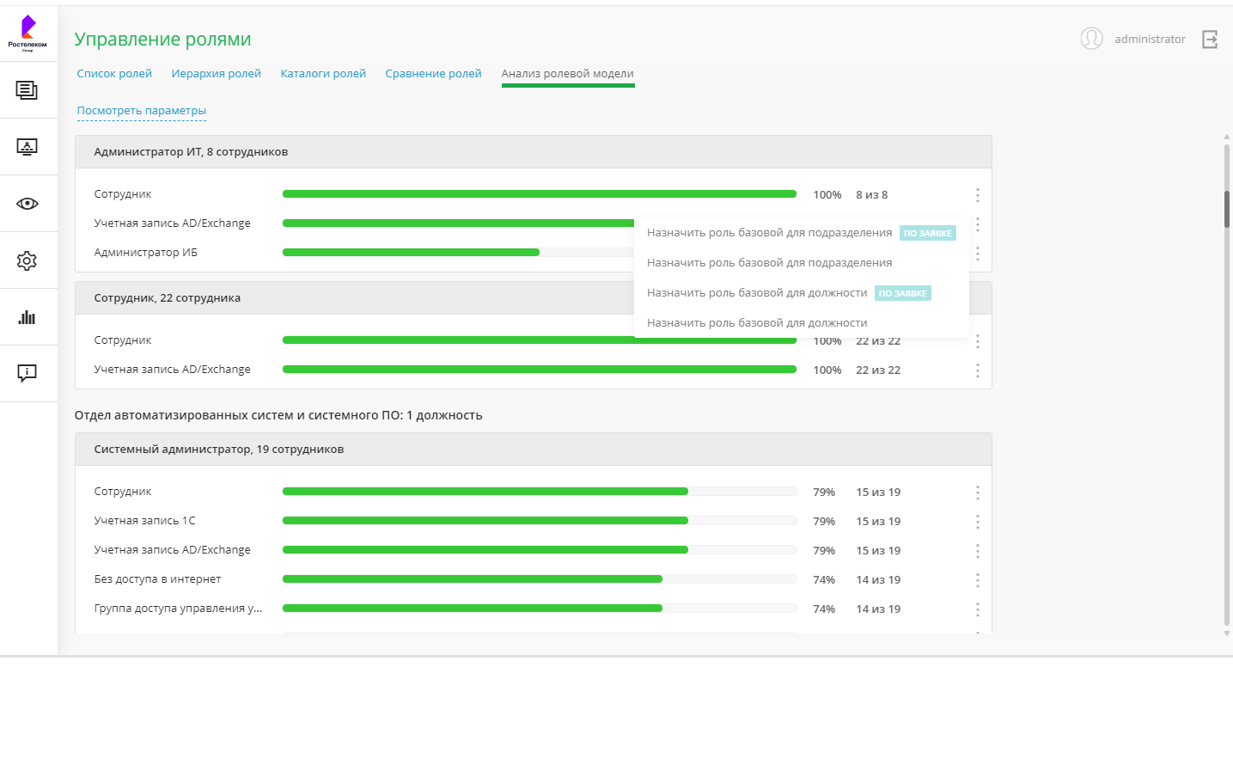Open the bar chart reports icon
Screen dimensions: 1233x765
point(27,317)
